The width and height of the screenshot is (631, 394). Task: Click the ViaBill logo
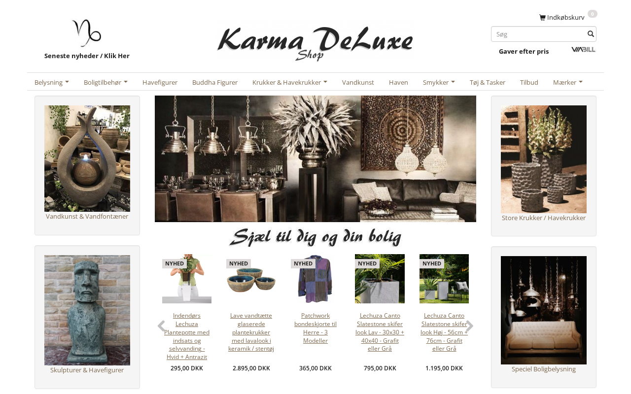584,50
